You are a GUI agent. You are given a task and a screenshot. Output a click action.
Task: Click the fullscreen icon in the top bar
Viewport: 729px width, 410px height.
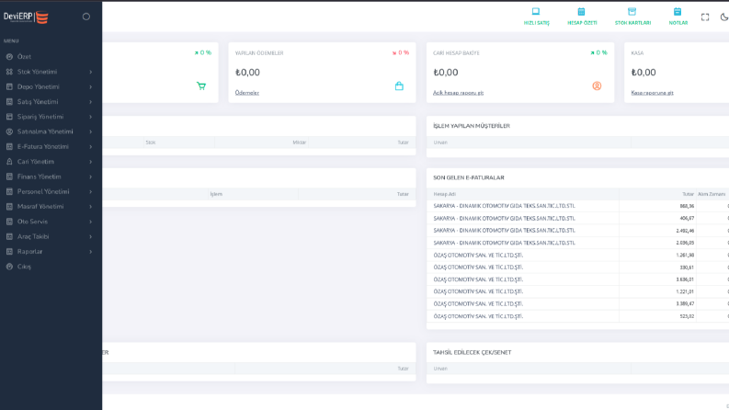click(x=705, y=17)
